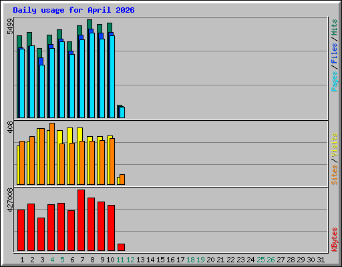Click day 13 on the x-axis
342x267 pixels.
tap(140, 260)
